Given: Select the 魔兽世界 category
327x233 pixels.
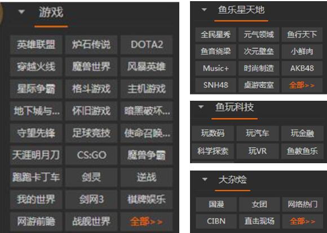Looking at the screenshot, I should point(91,66).
